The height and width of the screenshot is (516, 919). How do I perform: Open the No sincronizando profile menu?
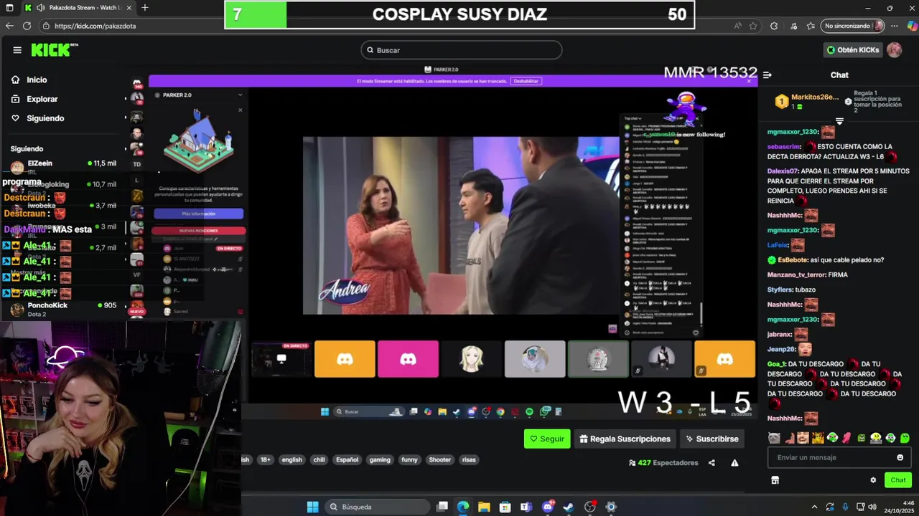point(854,26)
